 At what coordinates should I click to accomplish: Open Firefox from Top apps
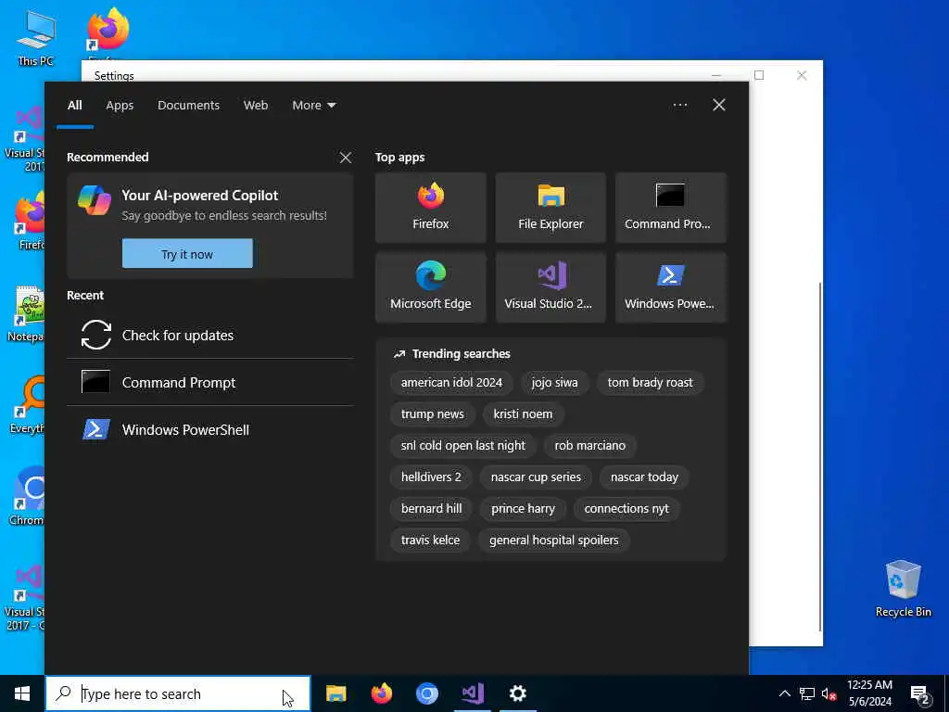[x=430, y=208]
